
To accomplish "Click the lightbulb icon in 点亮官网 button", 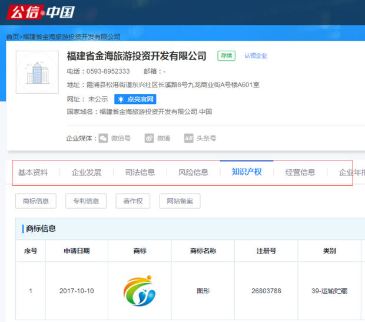I will click(121, 99).
